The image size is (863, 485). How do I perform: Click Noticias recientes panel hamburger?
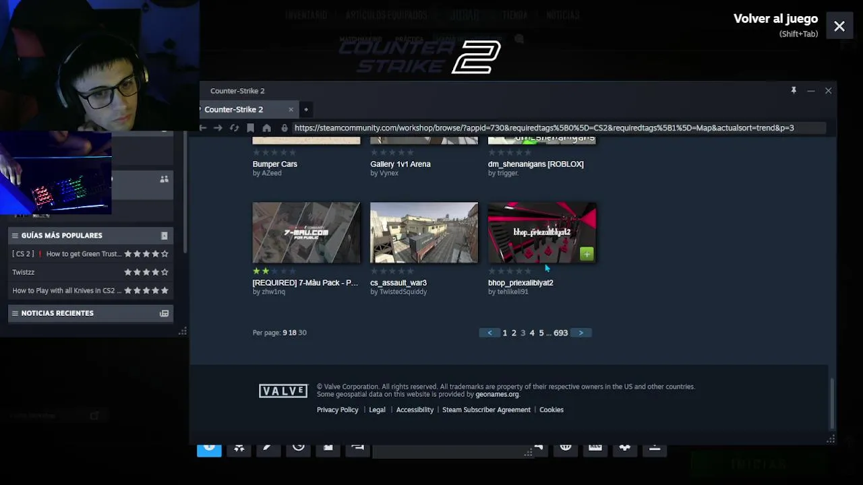15,313
